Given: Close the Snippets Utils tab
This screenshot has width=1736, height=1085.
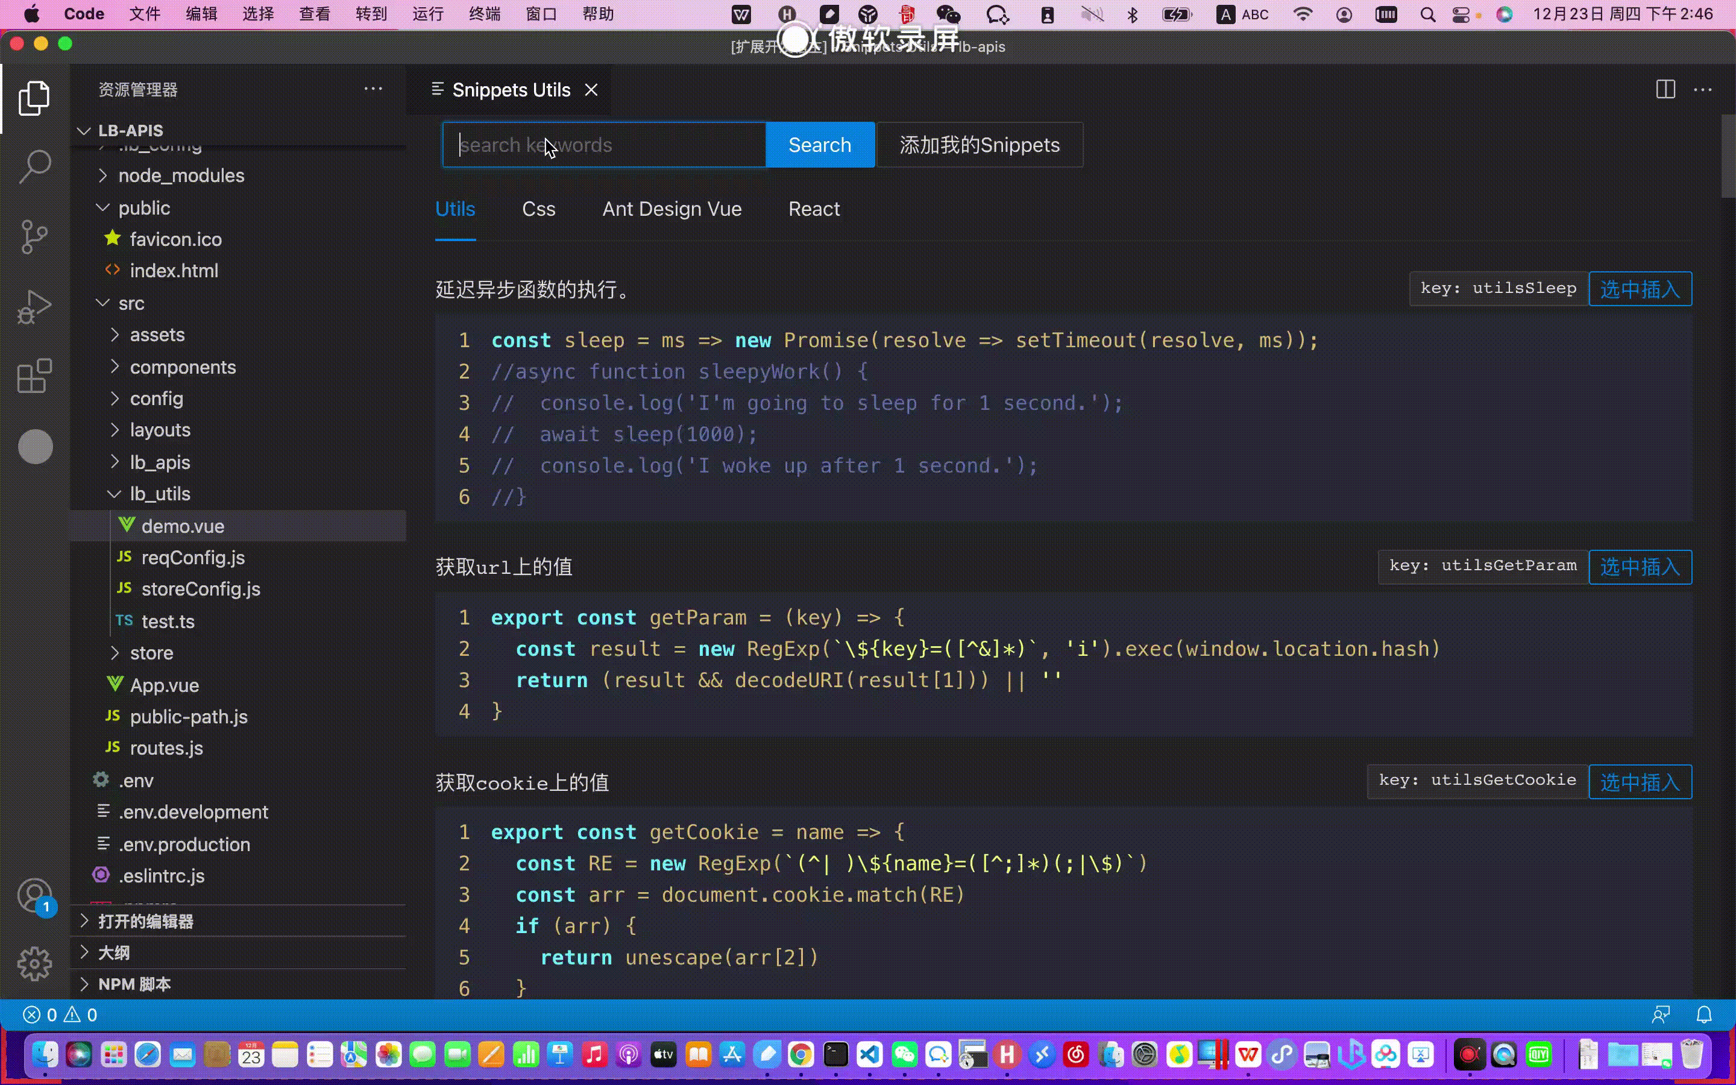Looking at the screenshot, I should click(x=591, y=90).
